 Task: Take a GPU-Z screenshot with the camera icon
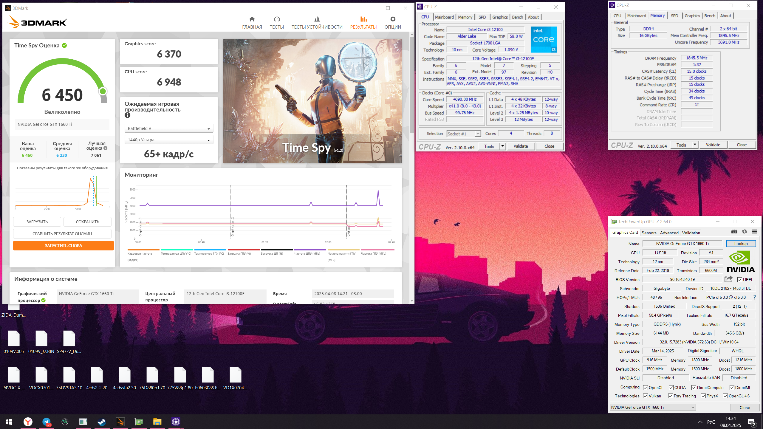tap(734, 232)
